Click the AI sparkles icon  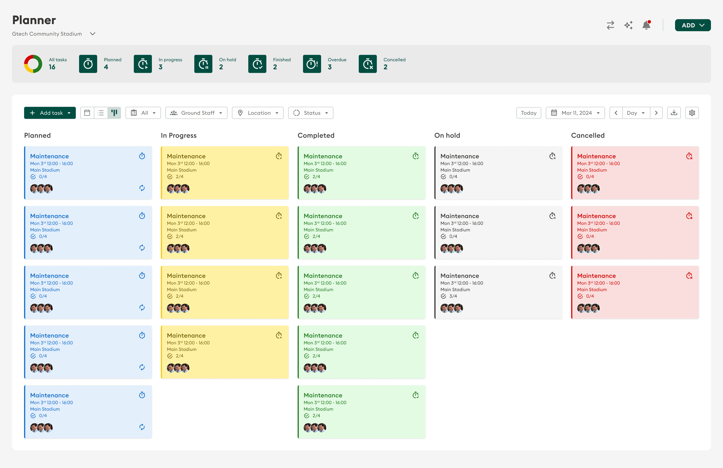628,25
